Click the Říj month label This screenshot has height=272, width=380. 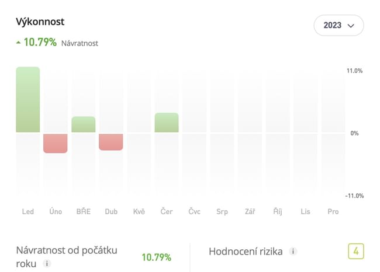point(278,211)
